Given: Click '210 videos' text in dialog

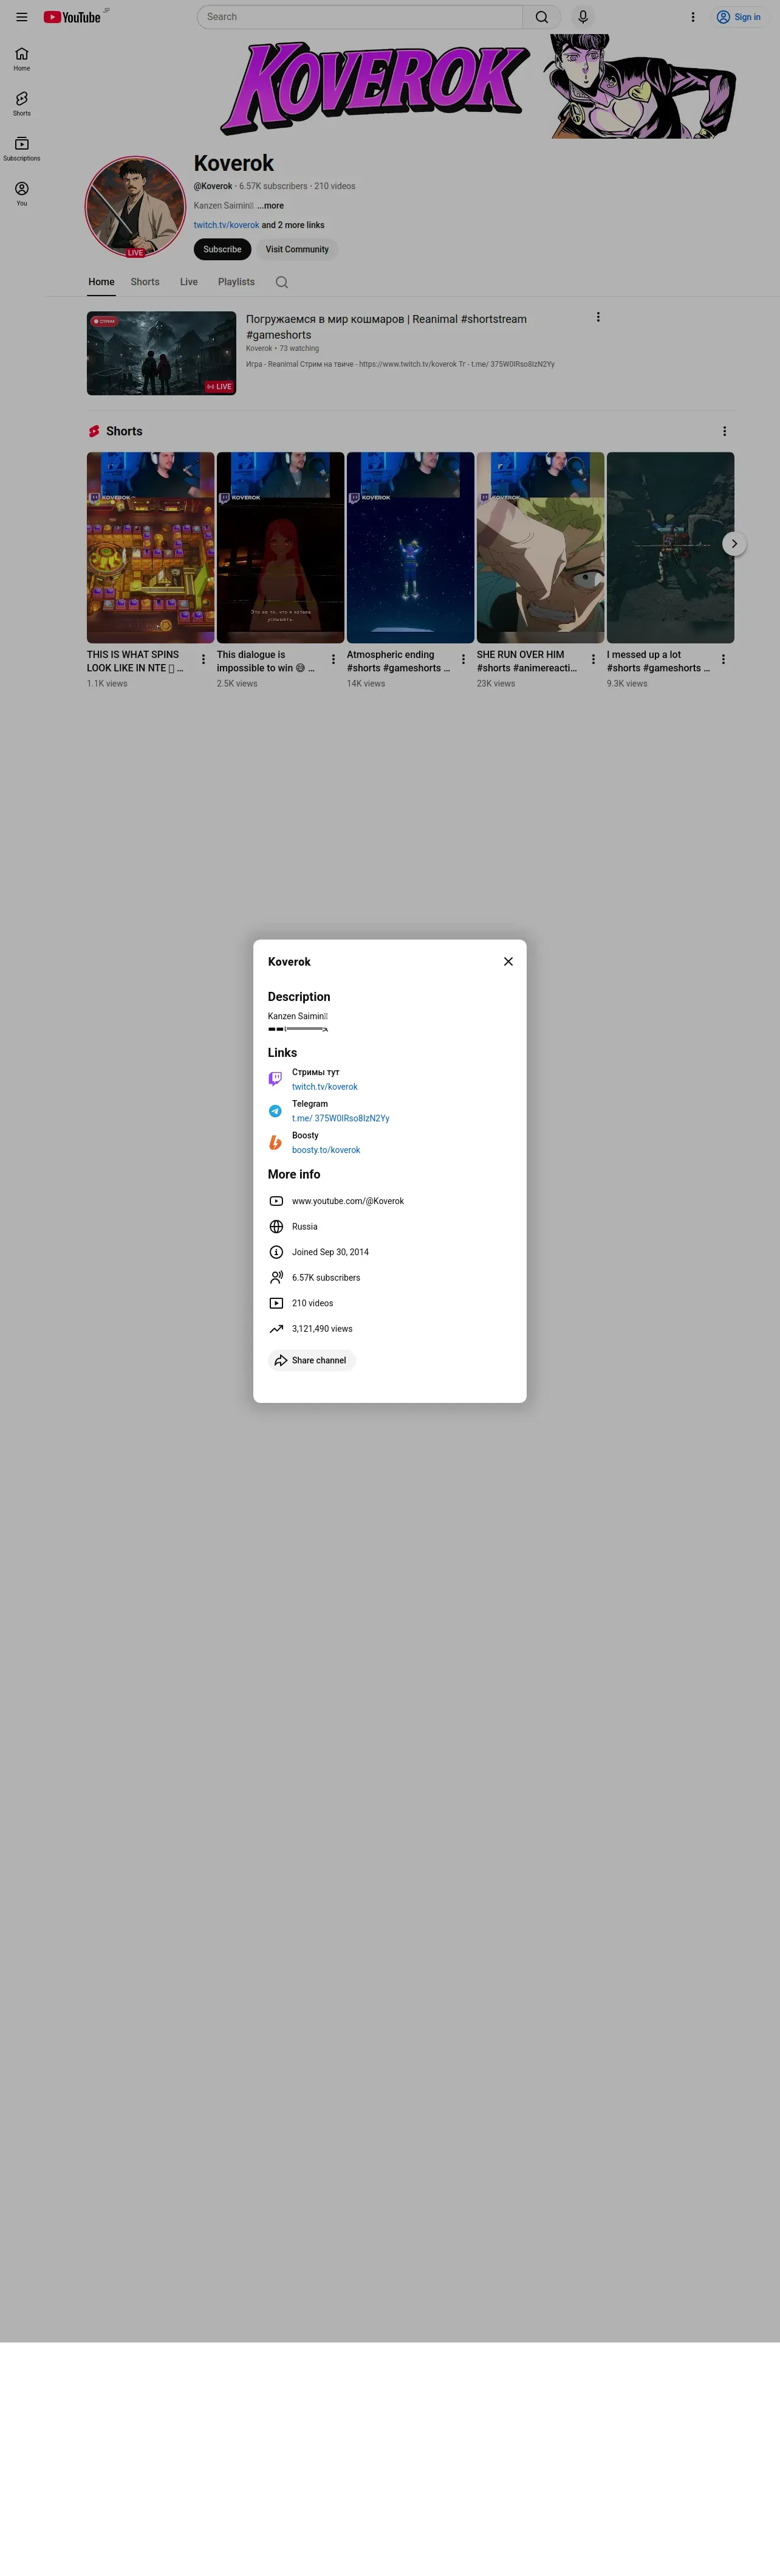Looking at the screenshot, I should tap(313, 1303).
